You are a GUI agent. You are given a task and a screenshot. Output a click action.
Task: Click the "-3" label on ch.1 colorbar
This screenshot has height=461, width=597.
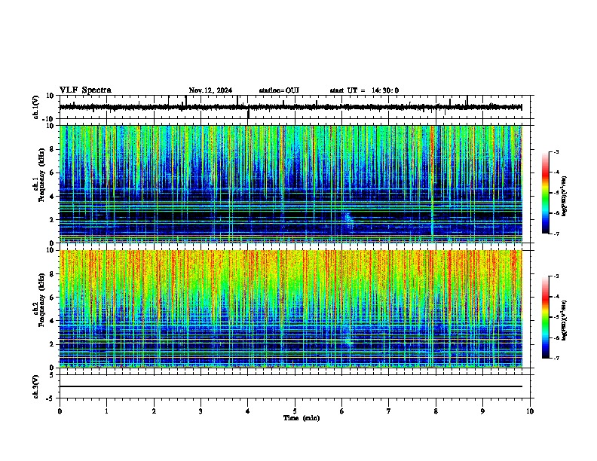556,151
